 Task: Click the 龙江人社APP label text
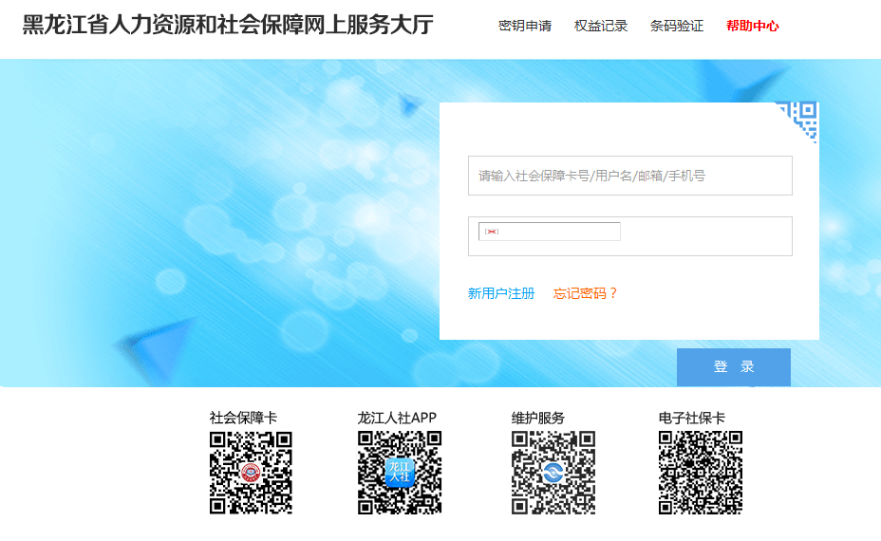click(397, 418)
